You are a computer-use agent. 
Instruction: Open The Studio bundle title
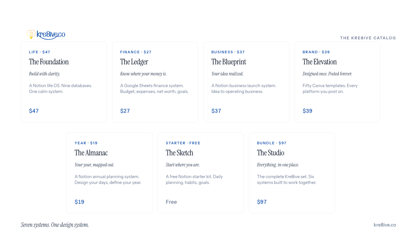[271, 153]
